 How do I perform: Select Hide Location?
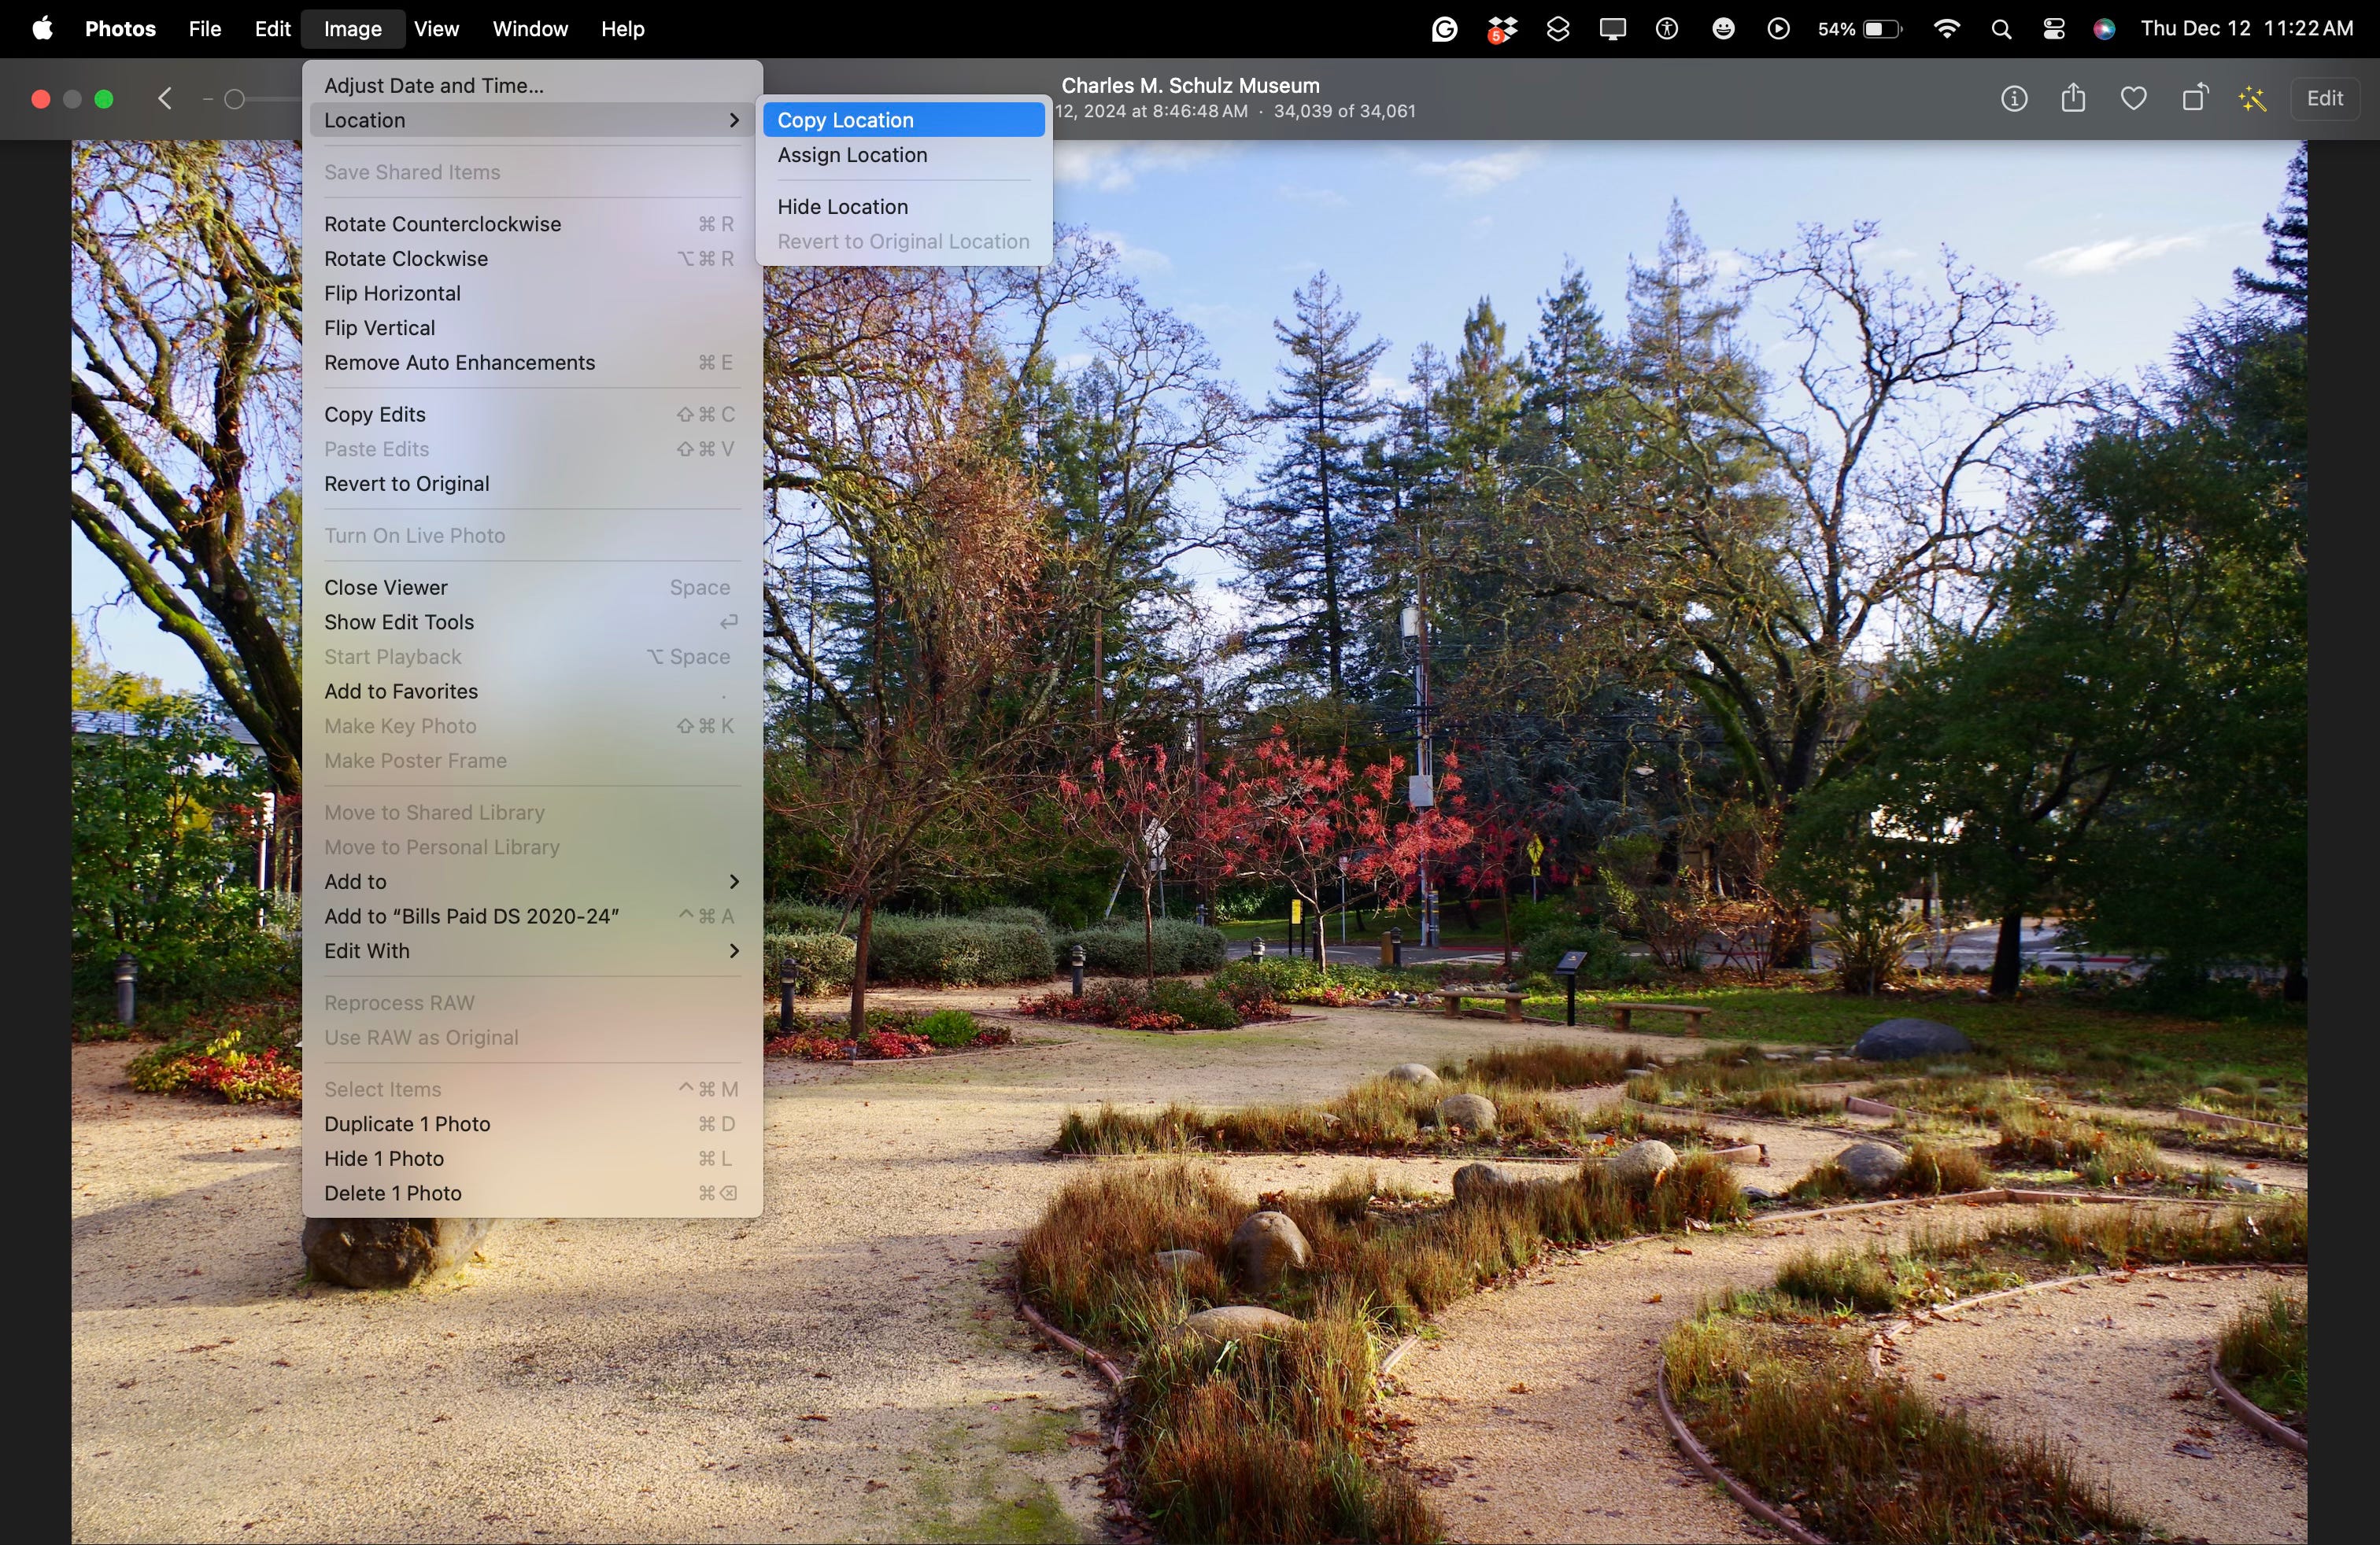pos(903,207)
